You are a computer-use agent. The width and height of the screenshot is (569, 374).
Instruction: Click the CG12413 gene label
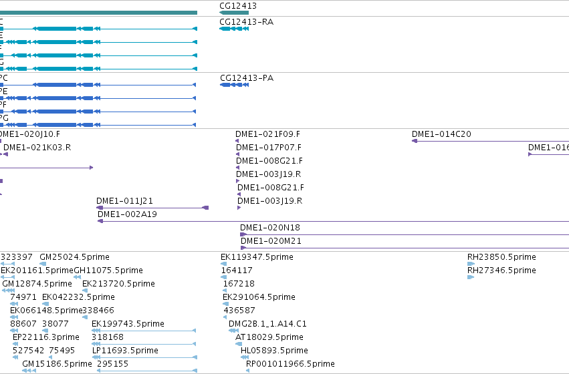click(x=237, y=6)
